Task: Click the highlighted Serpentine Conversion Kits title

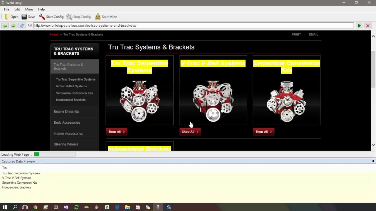Action: 286,67
